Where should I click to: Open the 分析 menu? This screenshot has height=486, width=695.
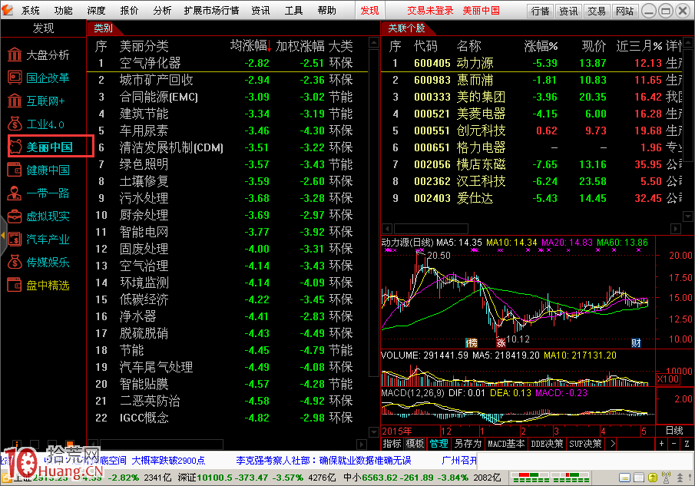(x=162, y=10)
